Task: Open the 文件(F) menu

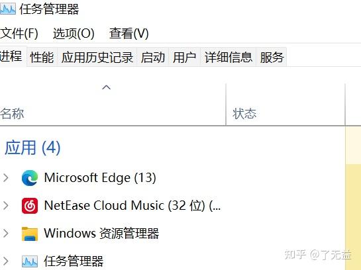Action: (x=19, y=34)
